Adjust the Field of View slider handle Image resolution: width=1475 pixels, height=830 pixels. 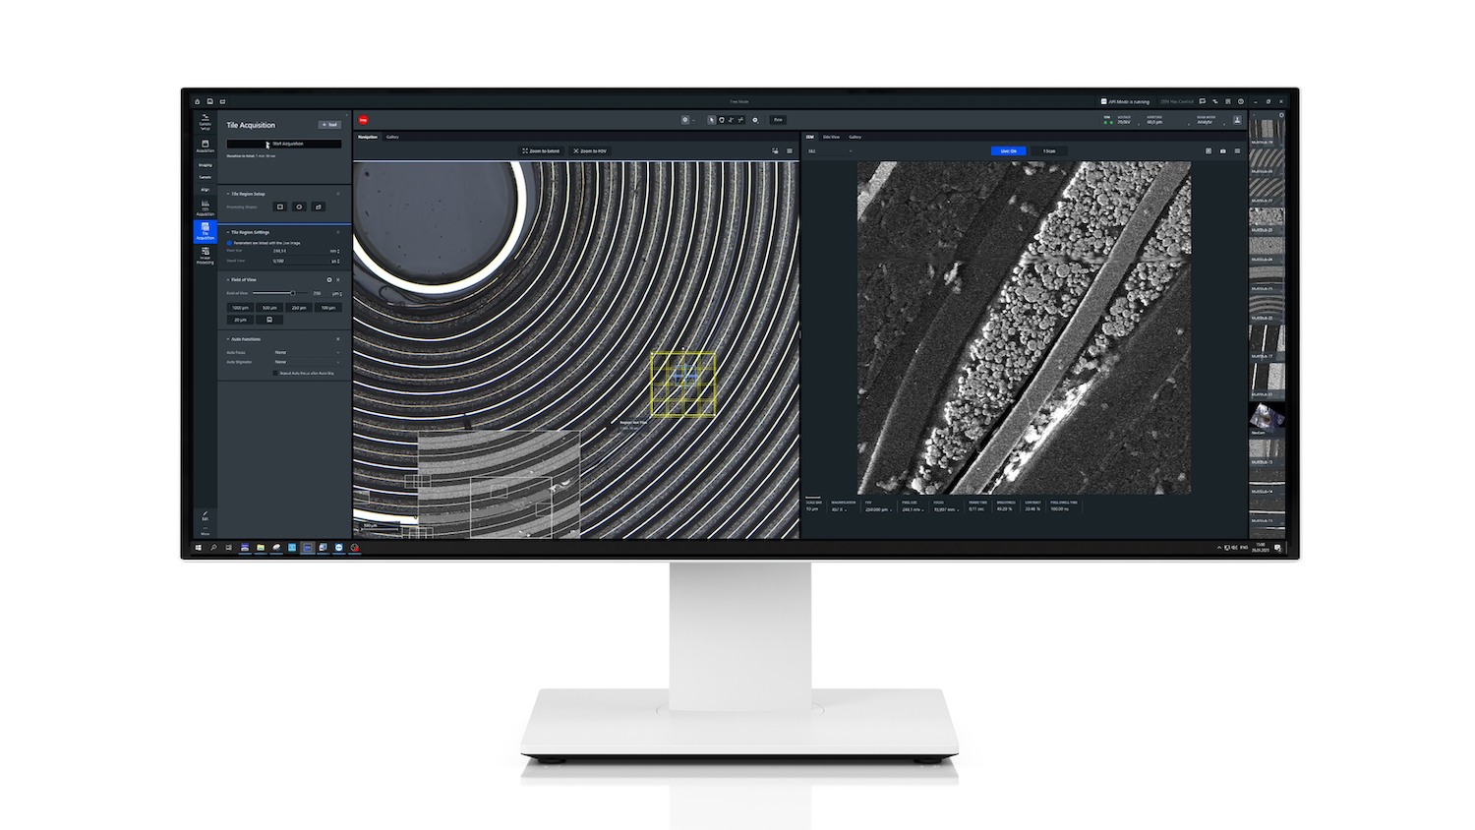click(293, 293)
